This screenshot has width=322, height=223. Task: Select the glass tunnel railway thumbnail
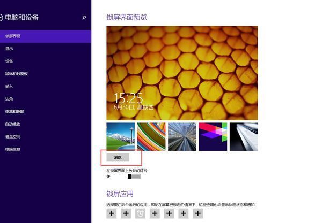tap(182, 137)
